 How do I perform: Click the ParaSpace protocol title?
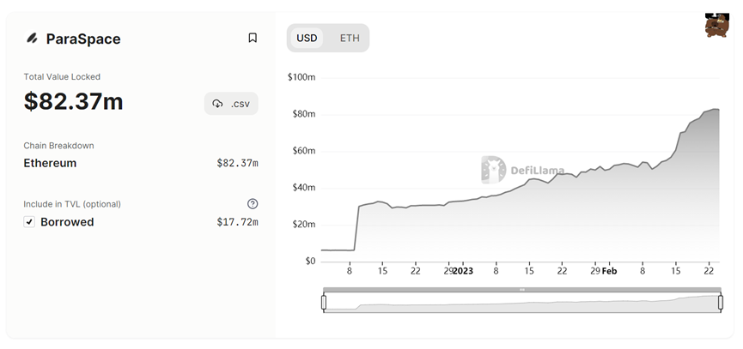[83, 39]
